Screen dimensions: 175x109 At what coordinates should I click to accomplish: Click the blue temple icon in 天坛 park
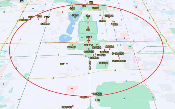click(x=124, y=99)
